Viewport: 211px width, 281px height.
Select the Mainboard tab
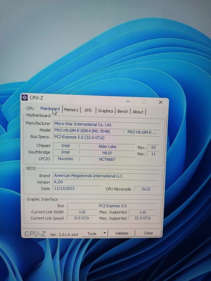pyautogui.click(x=50, y=109)
